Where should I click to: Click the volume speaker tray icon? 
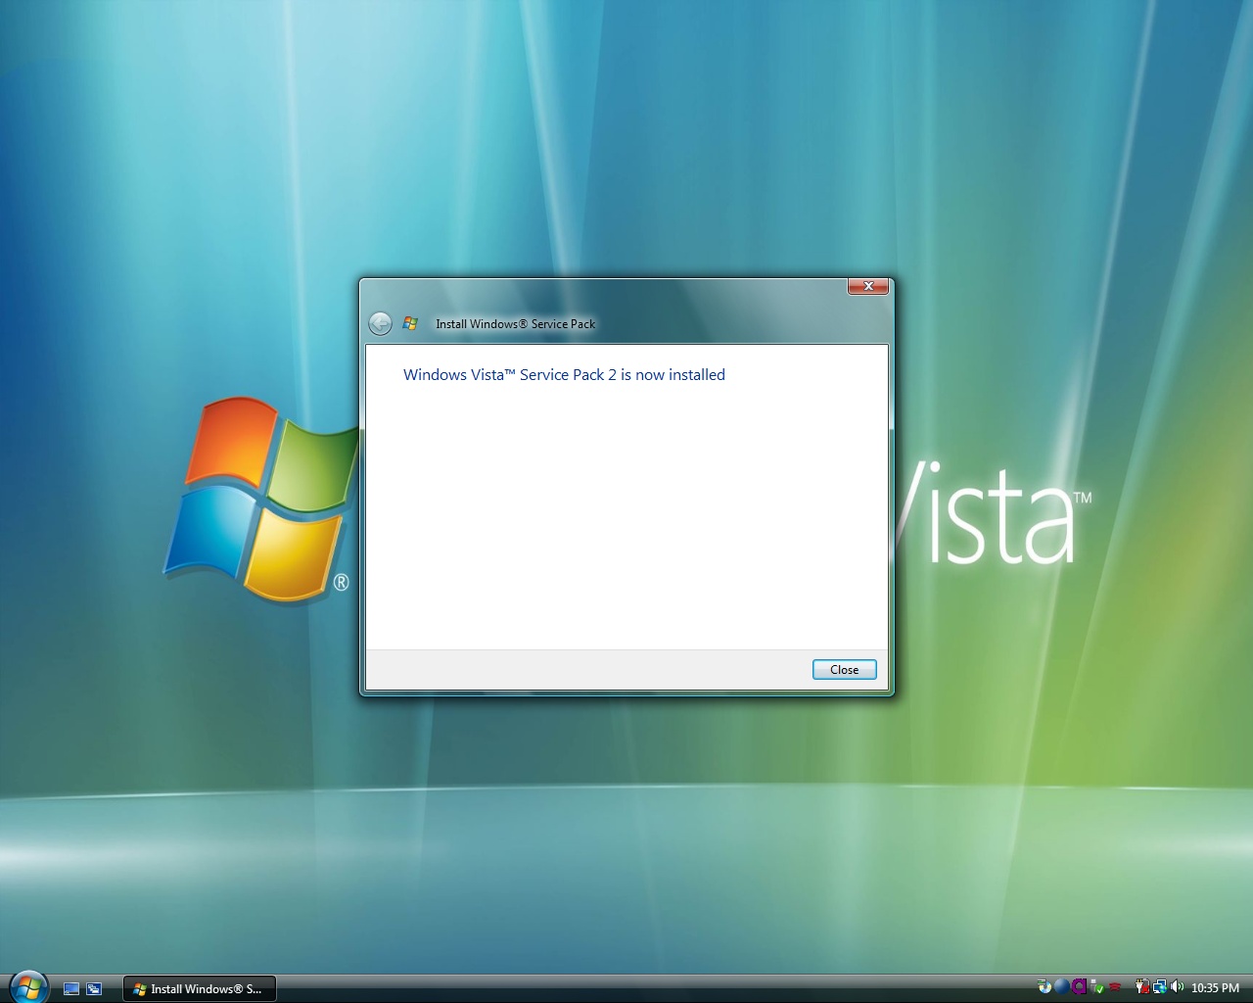tap(1177, 987)
